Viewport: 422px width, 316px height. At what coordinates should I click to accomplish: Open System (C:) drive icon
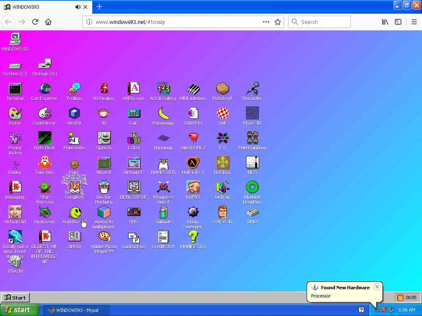(15, 65)
